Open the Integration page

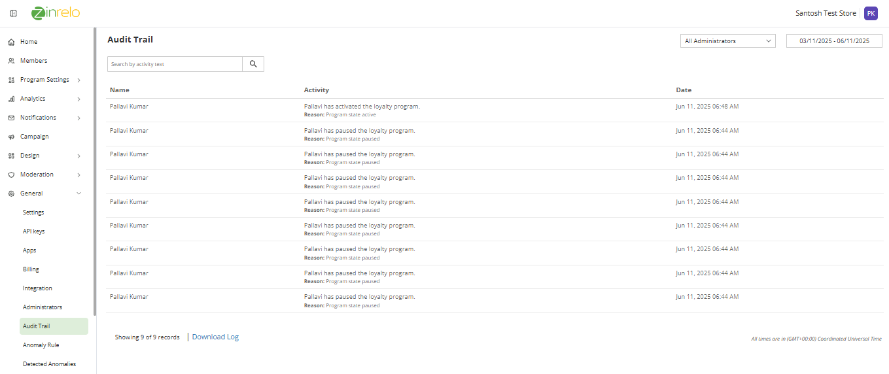coord(37,288)
